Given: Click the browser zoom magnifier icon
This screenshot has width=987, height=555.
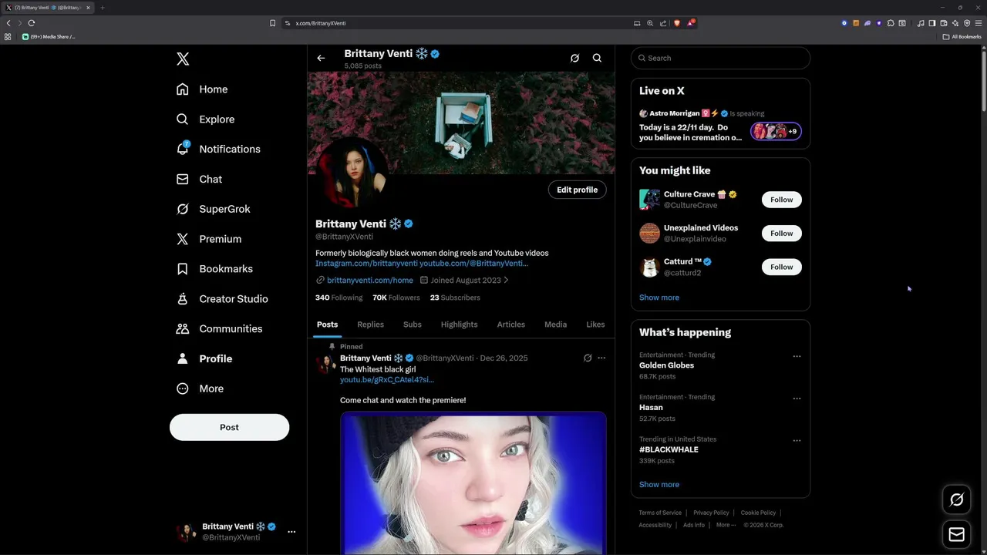Looking at the screenshot, I should tap(650, 23).
